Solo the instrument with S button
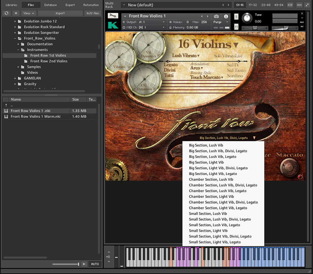The height and width of the screenshot is (274, 313). pos(236,16)
